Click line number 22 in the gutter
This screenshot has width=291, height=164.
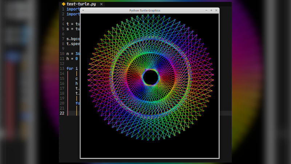click(62, 113)
